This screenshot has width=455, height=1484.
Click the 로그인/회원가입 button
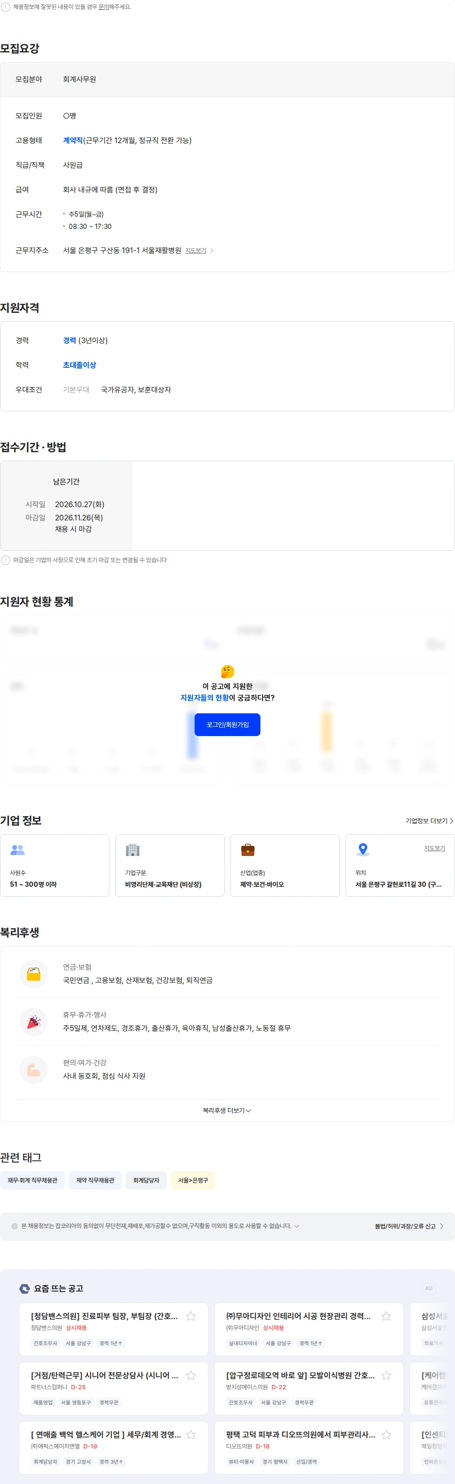click(x=227, y=725)
